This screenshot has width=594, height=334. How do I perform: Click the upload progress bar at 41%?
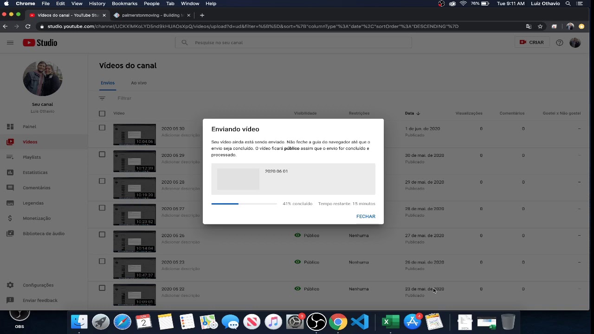point(244,204)
